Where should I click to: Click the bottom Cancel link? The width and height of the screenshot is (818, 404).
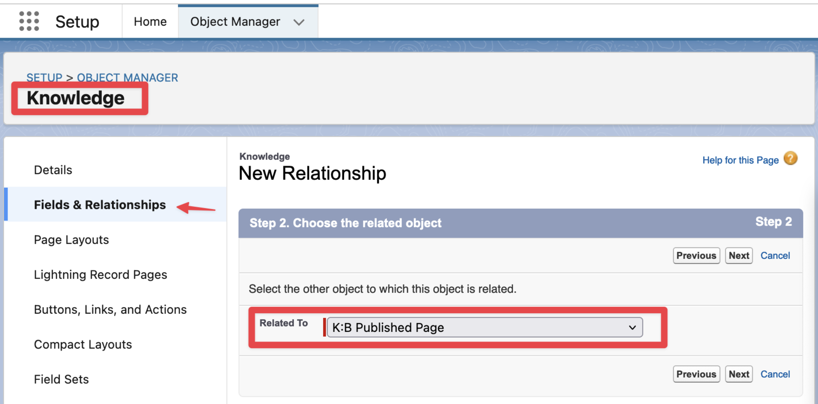tap(775, 374)
